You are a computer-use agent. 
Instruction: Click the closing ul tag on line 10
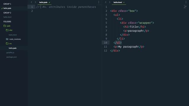pyautogui.click(x=118, y=43)
